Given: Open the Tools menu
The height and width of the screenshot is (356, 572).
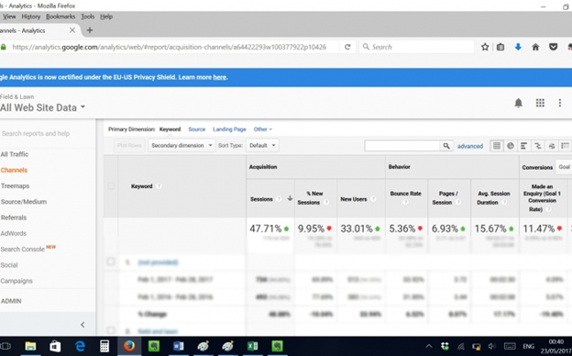Looking at the screenshot, I should tap(88, 17).
